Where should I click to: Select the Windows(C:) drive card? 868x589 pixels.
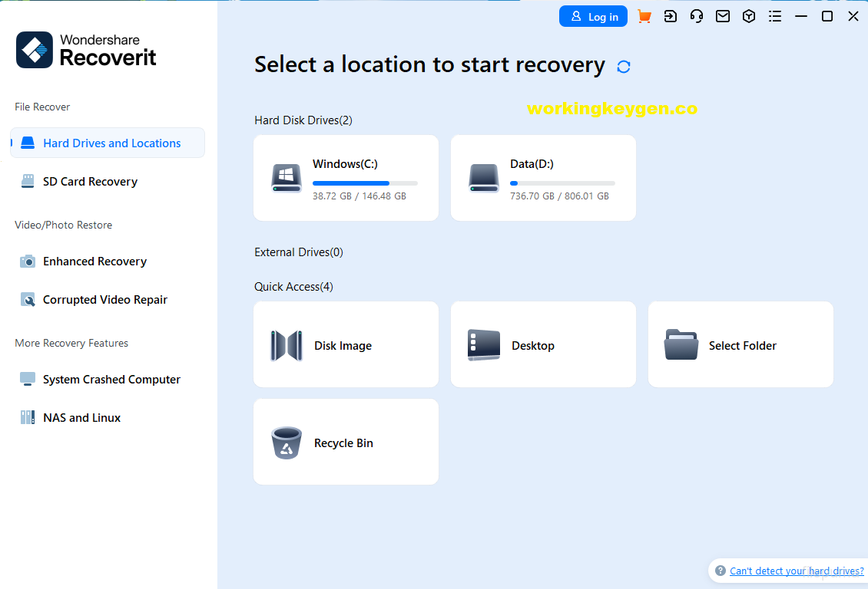tap(346, 178)
